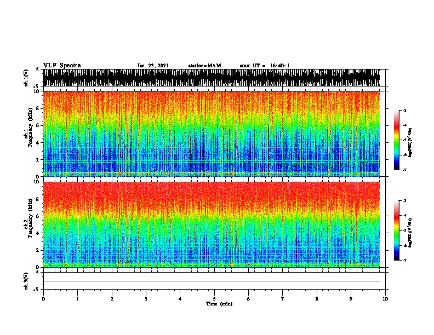Click the "-7" label on ch.2 colorbar
The width and height of the screenshot is (434, 335).
tap(404, 261)
